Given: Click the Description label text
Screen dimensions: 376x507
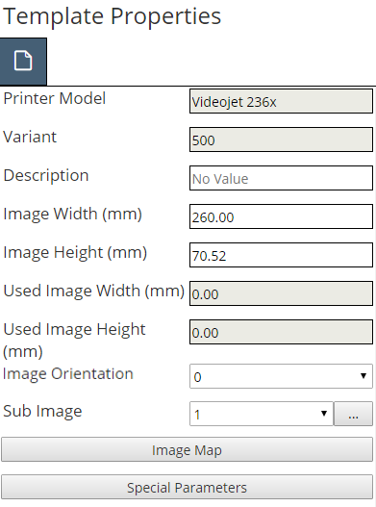Looking at the screenshot, I should [x=46, y=176].
